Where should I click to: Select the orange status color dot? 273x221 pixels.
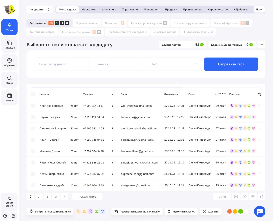coord(229,211)
